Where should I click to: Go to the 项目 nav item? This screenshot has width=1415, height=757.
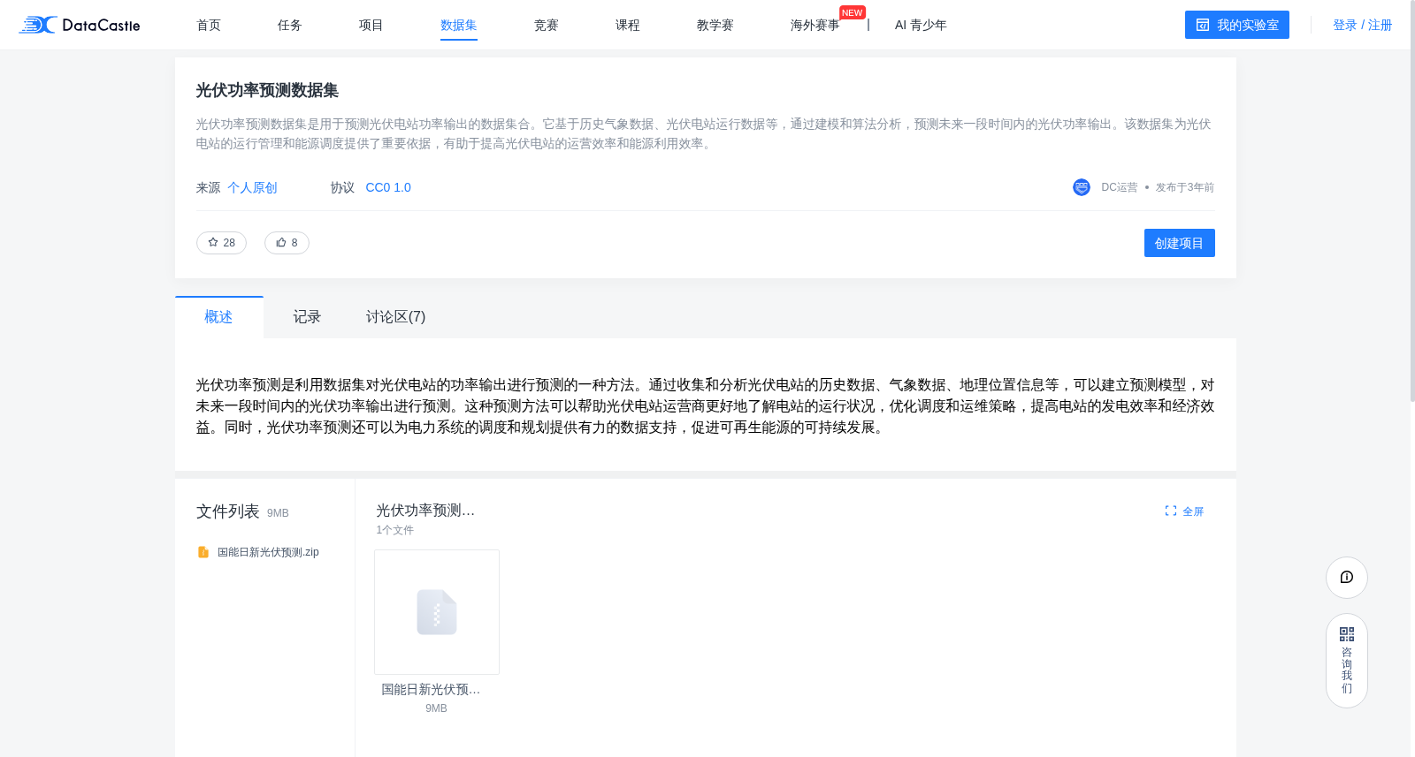pyautogui.click(x=371, y=26)
